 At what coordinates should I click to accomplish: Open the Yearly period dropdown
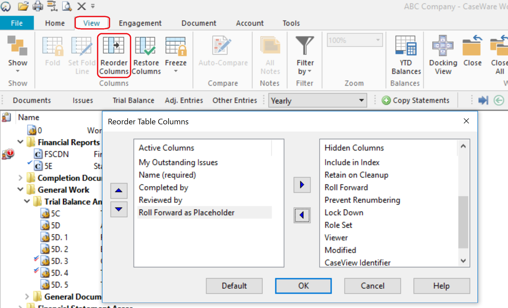coord(361,100)
